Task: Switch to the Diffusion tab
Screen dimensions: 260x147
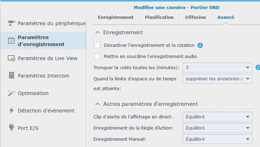Action: point(195,17)
